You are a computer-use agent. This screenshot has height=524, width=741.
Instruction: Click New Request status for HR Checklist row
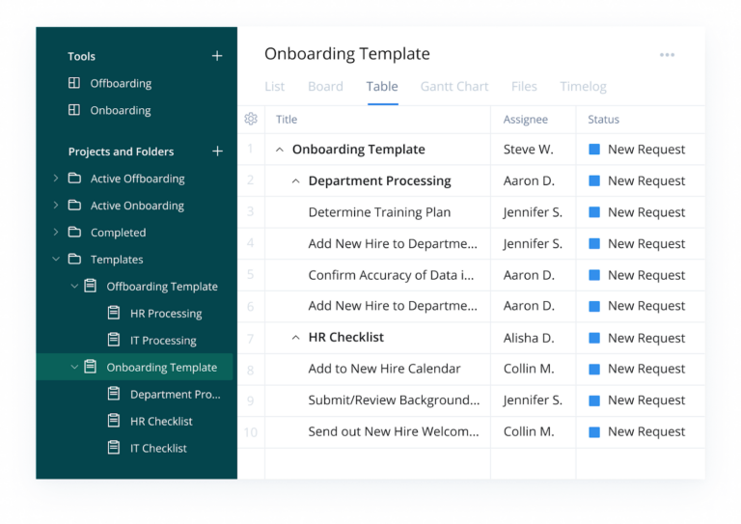pyautogui.click(x=646, y=338)
